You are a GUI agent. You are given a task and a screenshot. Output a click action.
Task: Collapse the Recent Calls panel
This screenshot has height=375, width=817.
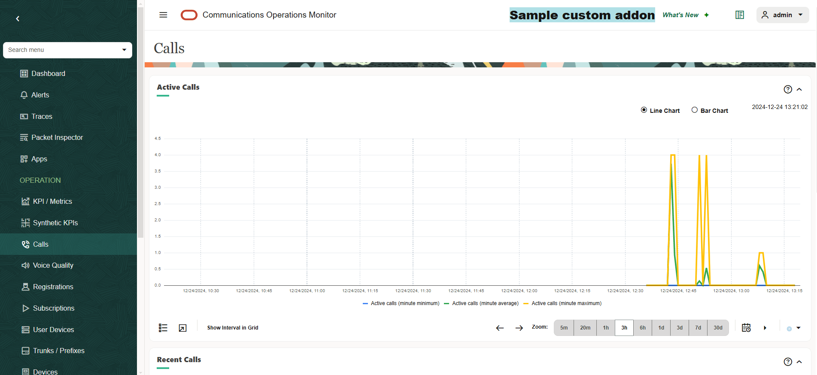[799, 362]
